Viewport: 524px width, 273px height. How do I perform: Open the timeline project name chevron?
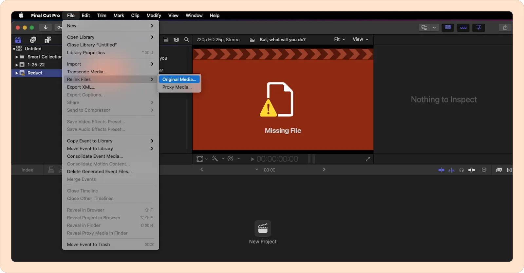coord(257,170)
